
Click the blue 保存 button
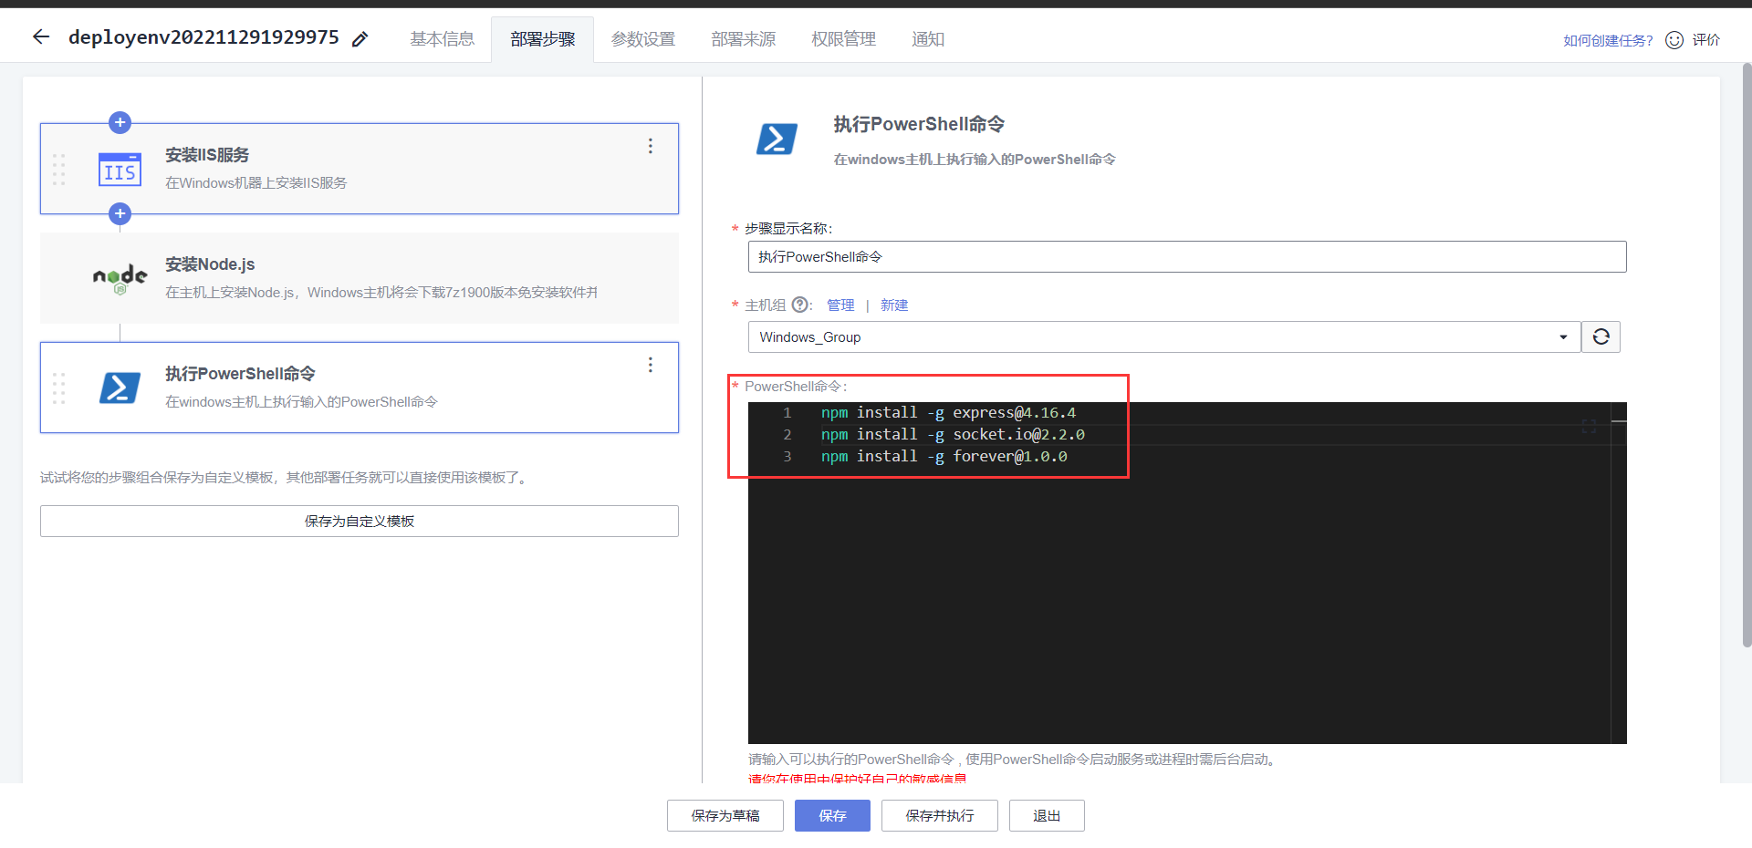[832, 816]
